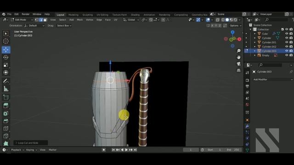
Task: Open the World properties red globe tab
Action: tap(247, 104)
